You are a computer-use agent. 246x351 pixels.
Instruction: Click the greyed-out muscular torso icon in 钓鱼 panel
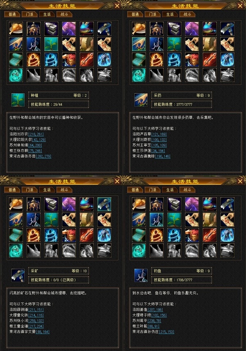174,250
